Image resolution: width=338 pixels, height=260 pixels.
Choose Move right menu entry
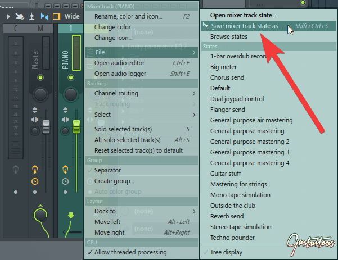click(142, 232)
